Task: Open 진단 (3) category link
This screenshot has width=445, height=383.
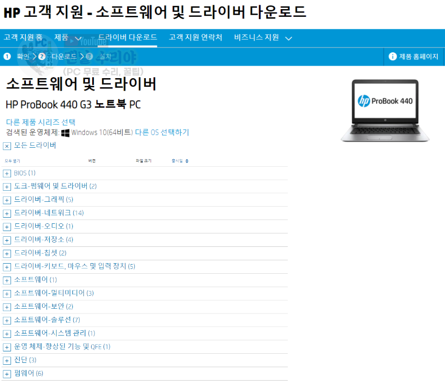Action: 25,360
